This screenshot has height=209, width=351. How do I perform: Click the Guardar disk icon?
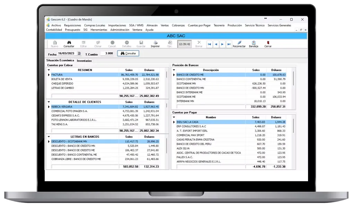coord(141,43)
